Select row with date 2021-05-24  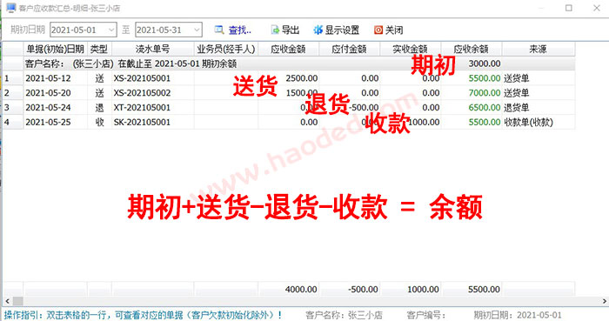point(289,108)
